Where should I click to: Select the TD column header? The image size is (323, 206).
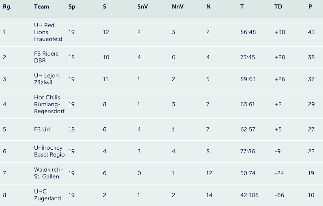(278, 6)
